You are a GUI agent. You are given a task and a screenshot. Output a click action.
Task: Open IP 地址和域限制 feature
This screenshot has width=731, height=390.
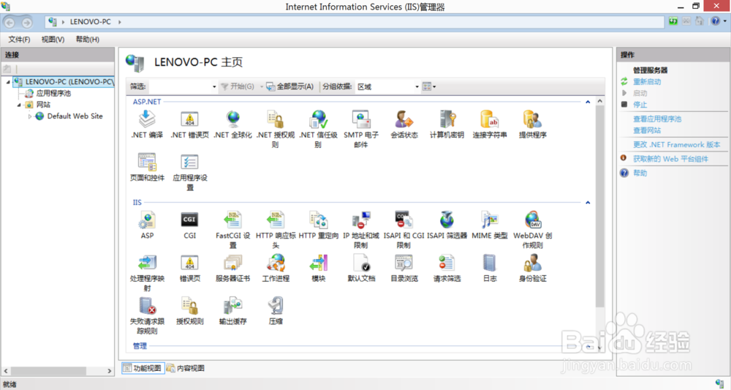361,230
